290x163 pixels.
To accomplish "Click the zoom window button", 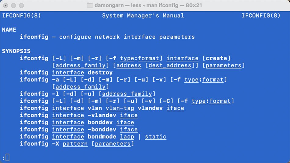I will [x=21, y=5].
